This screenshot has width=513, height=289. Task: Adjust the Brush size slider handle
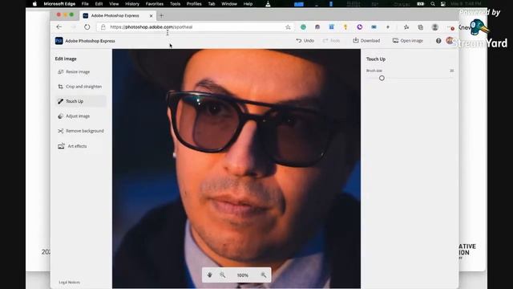click(x=382, y=78)
